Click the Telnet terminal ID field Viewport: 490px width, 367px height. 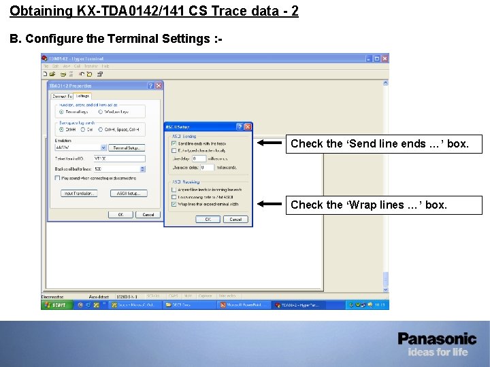click(119, 158)
